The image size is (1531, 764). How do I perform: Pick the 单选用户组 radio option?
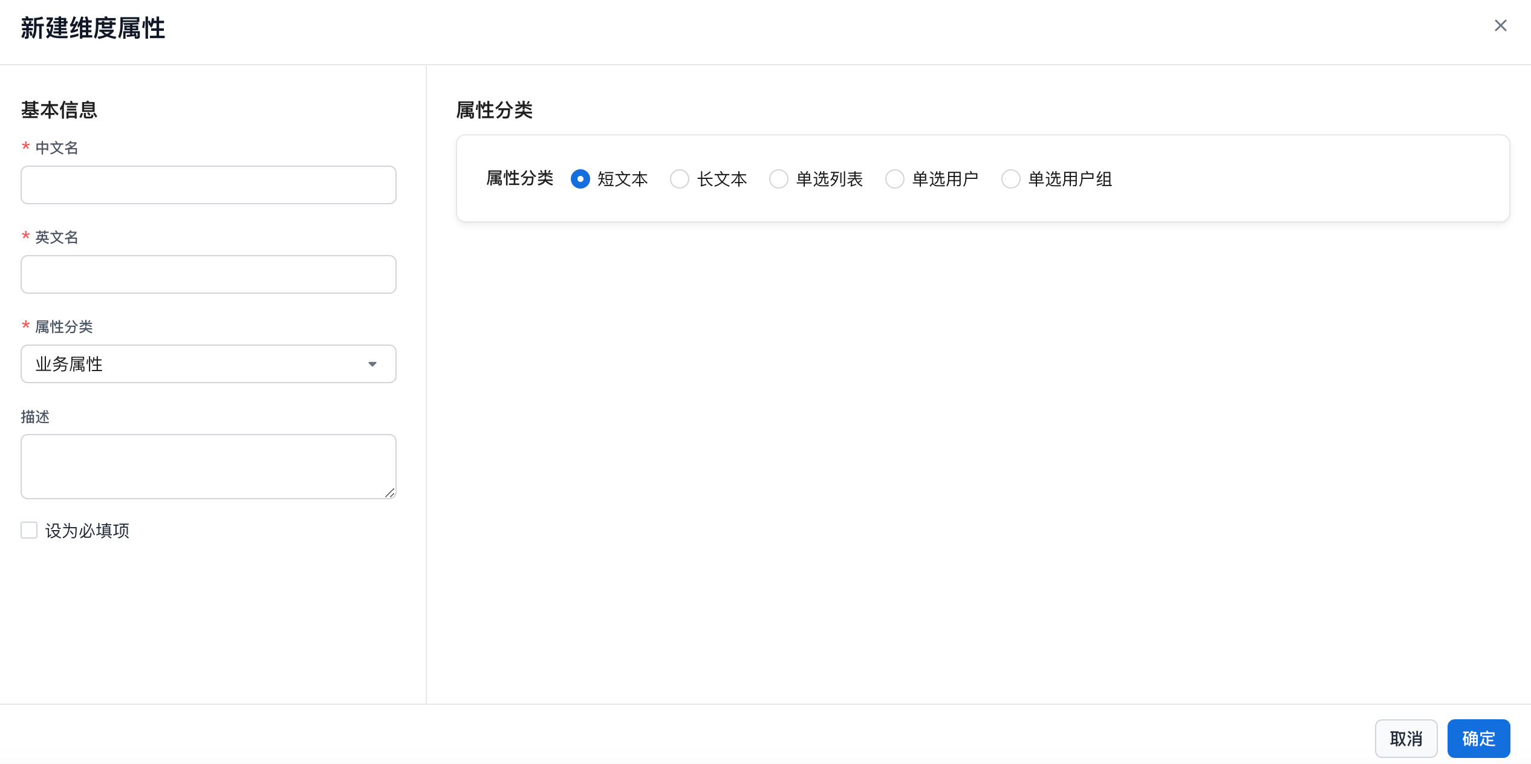click(x=1011, y=179)
